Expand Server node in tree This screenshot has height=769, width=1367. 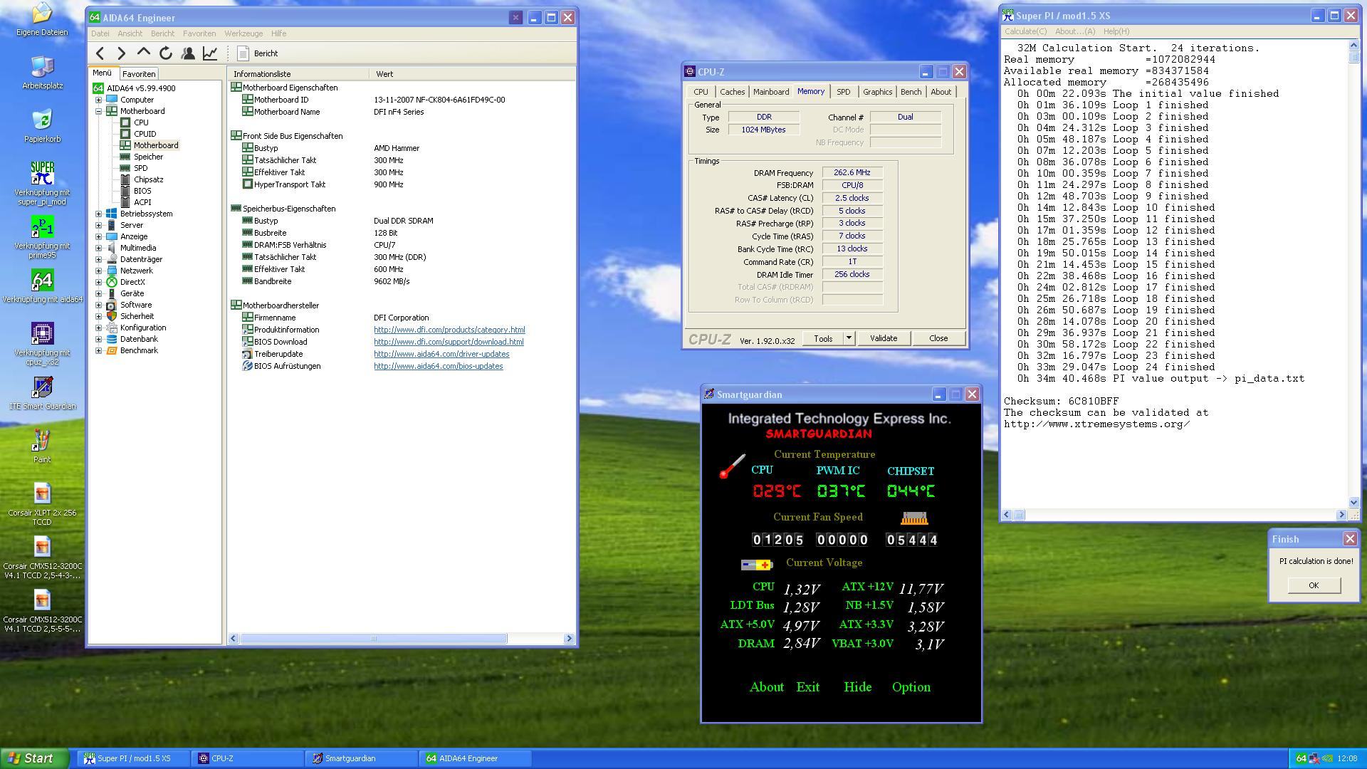tap(98, 225)
